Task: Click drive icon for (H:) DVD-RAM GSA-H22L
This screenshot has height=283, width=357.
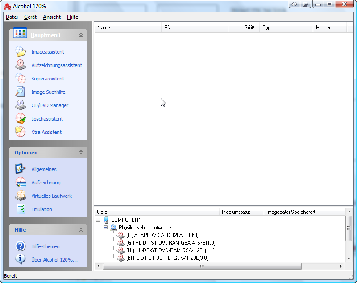Action: [120, 250]
